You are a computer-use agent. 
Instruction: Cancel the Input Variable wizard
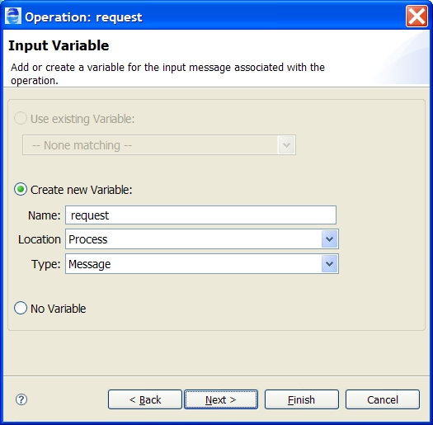pos(383,399)
